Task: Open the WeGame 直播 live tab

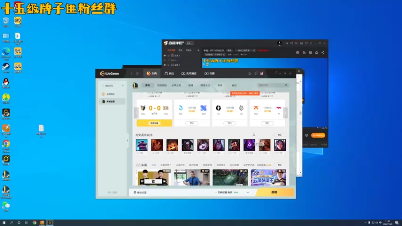Action: [209, 73]
